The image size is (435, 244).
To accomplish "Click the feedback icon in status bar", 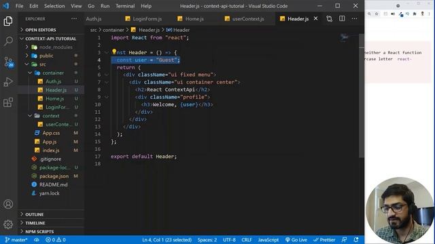I will coord(345,240).
